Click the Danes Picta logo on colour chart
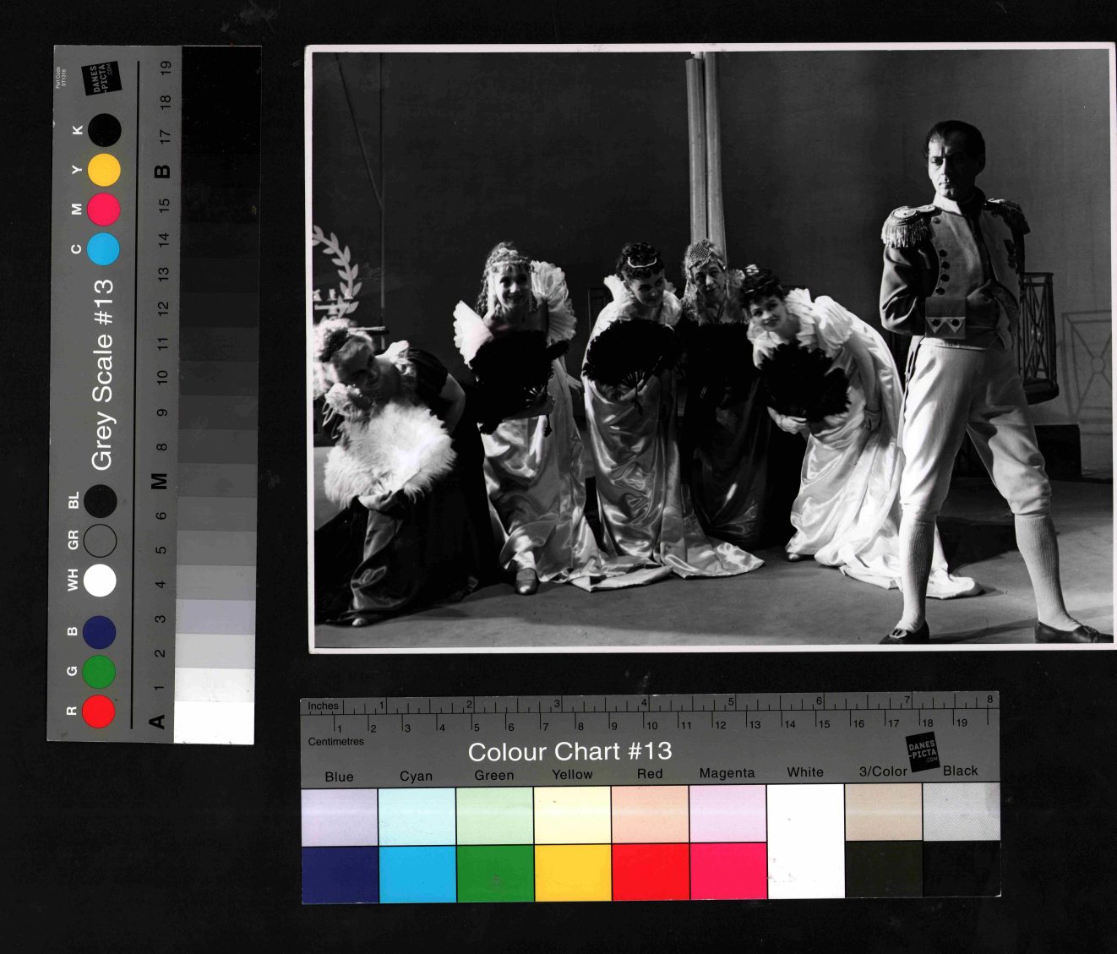The image size is (1117, 954). (923, 750)
